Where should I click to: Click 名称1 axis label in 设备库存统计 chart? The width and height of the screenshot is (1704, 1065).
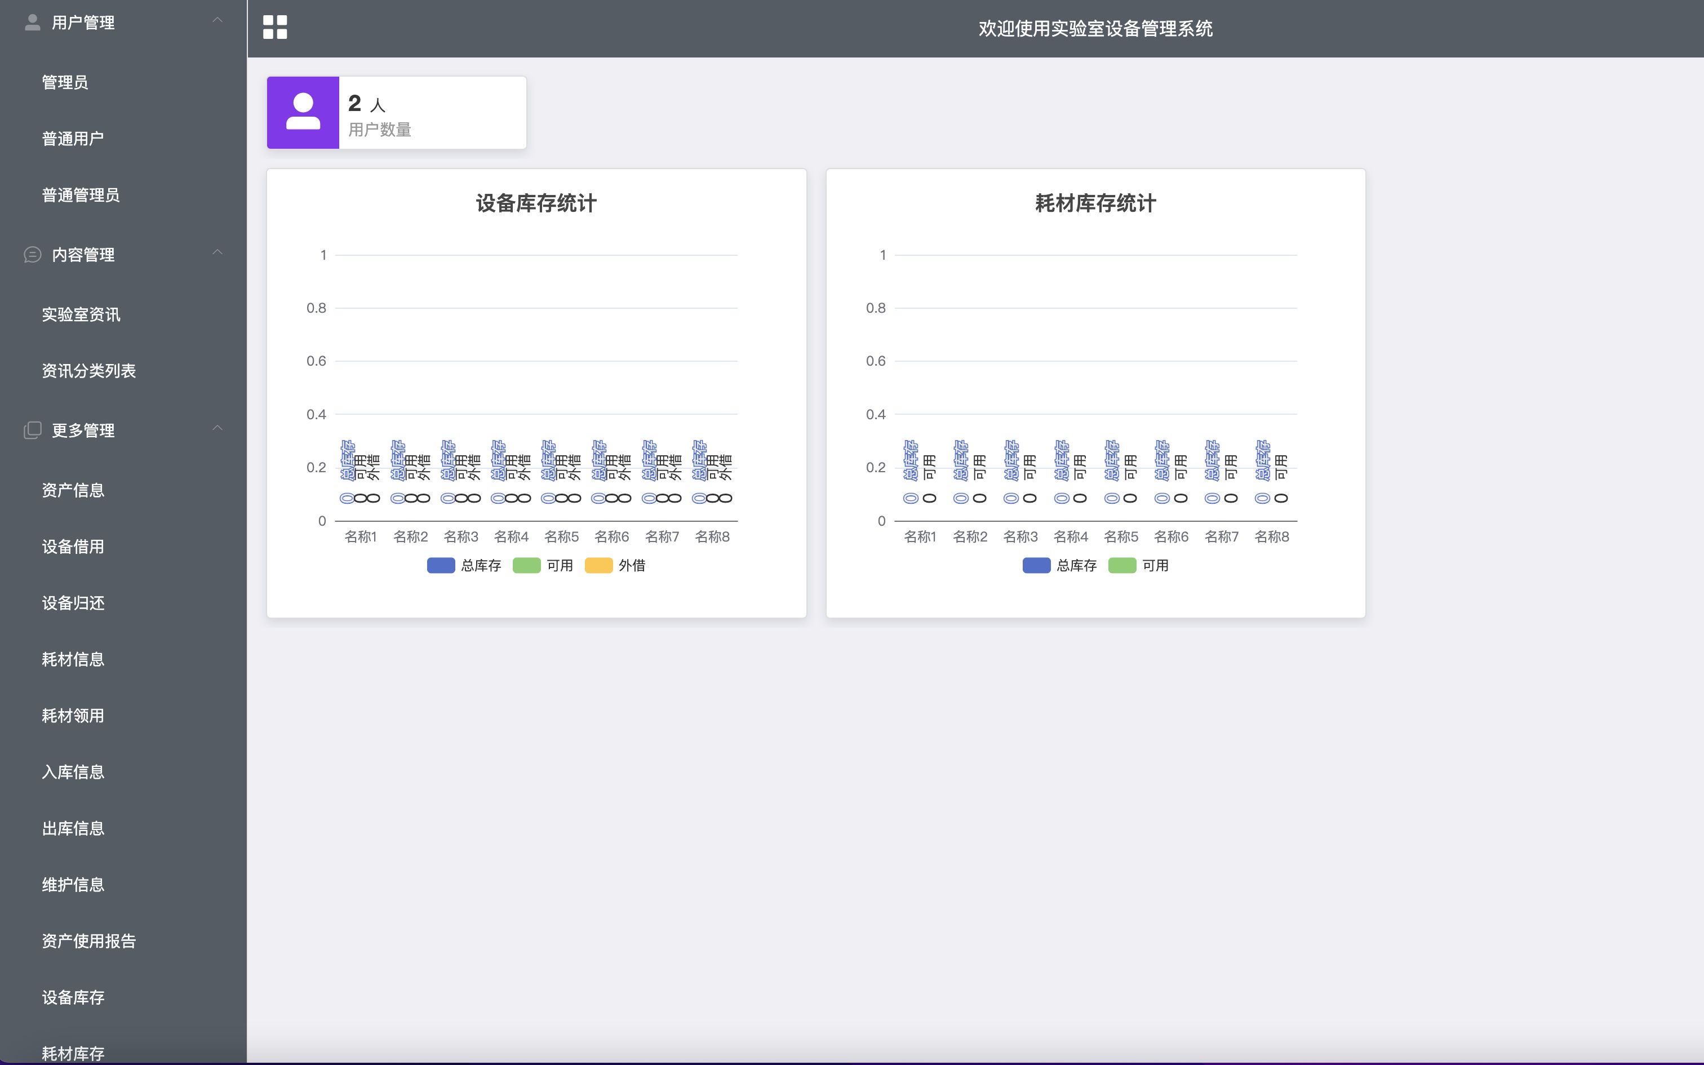click(x=361, y=536)
